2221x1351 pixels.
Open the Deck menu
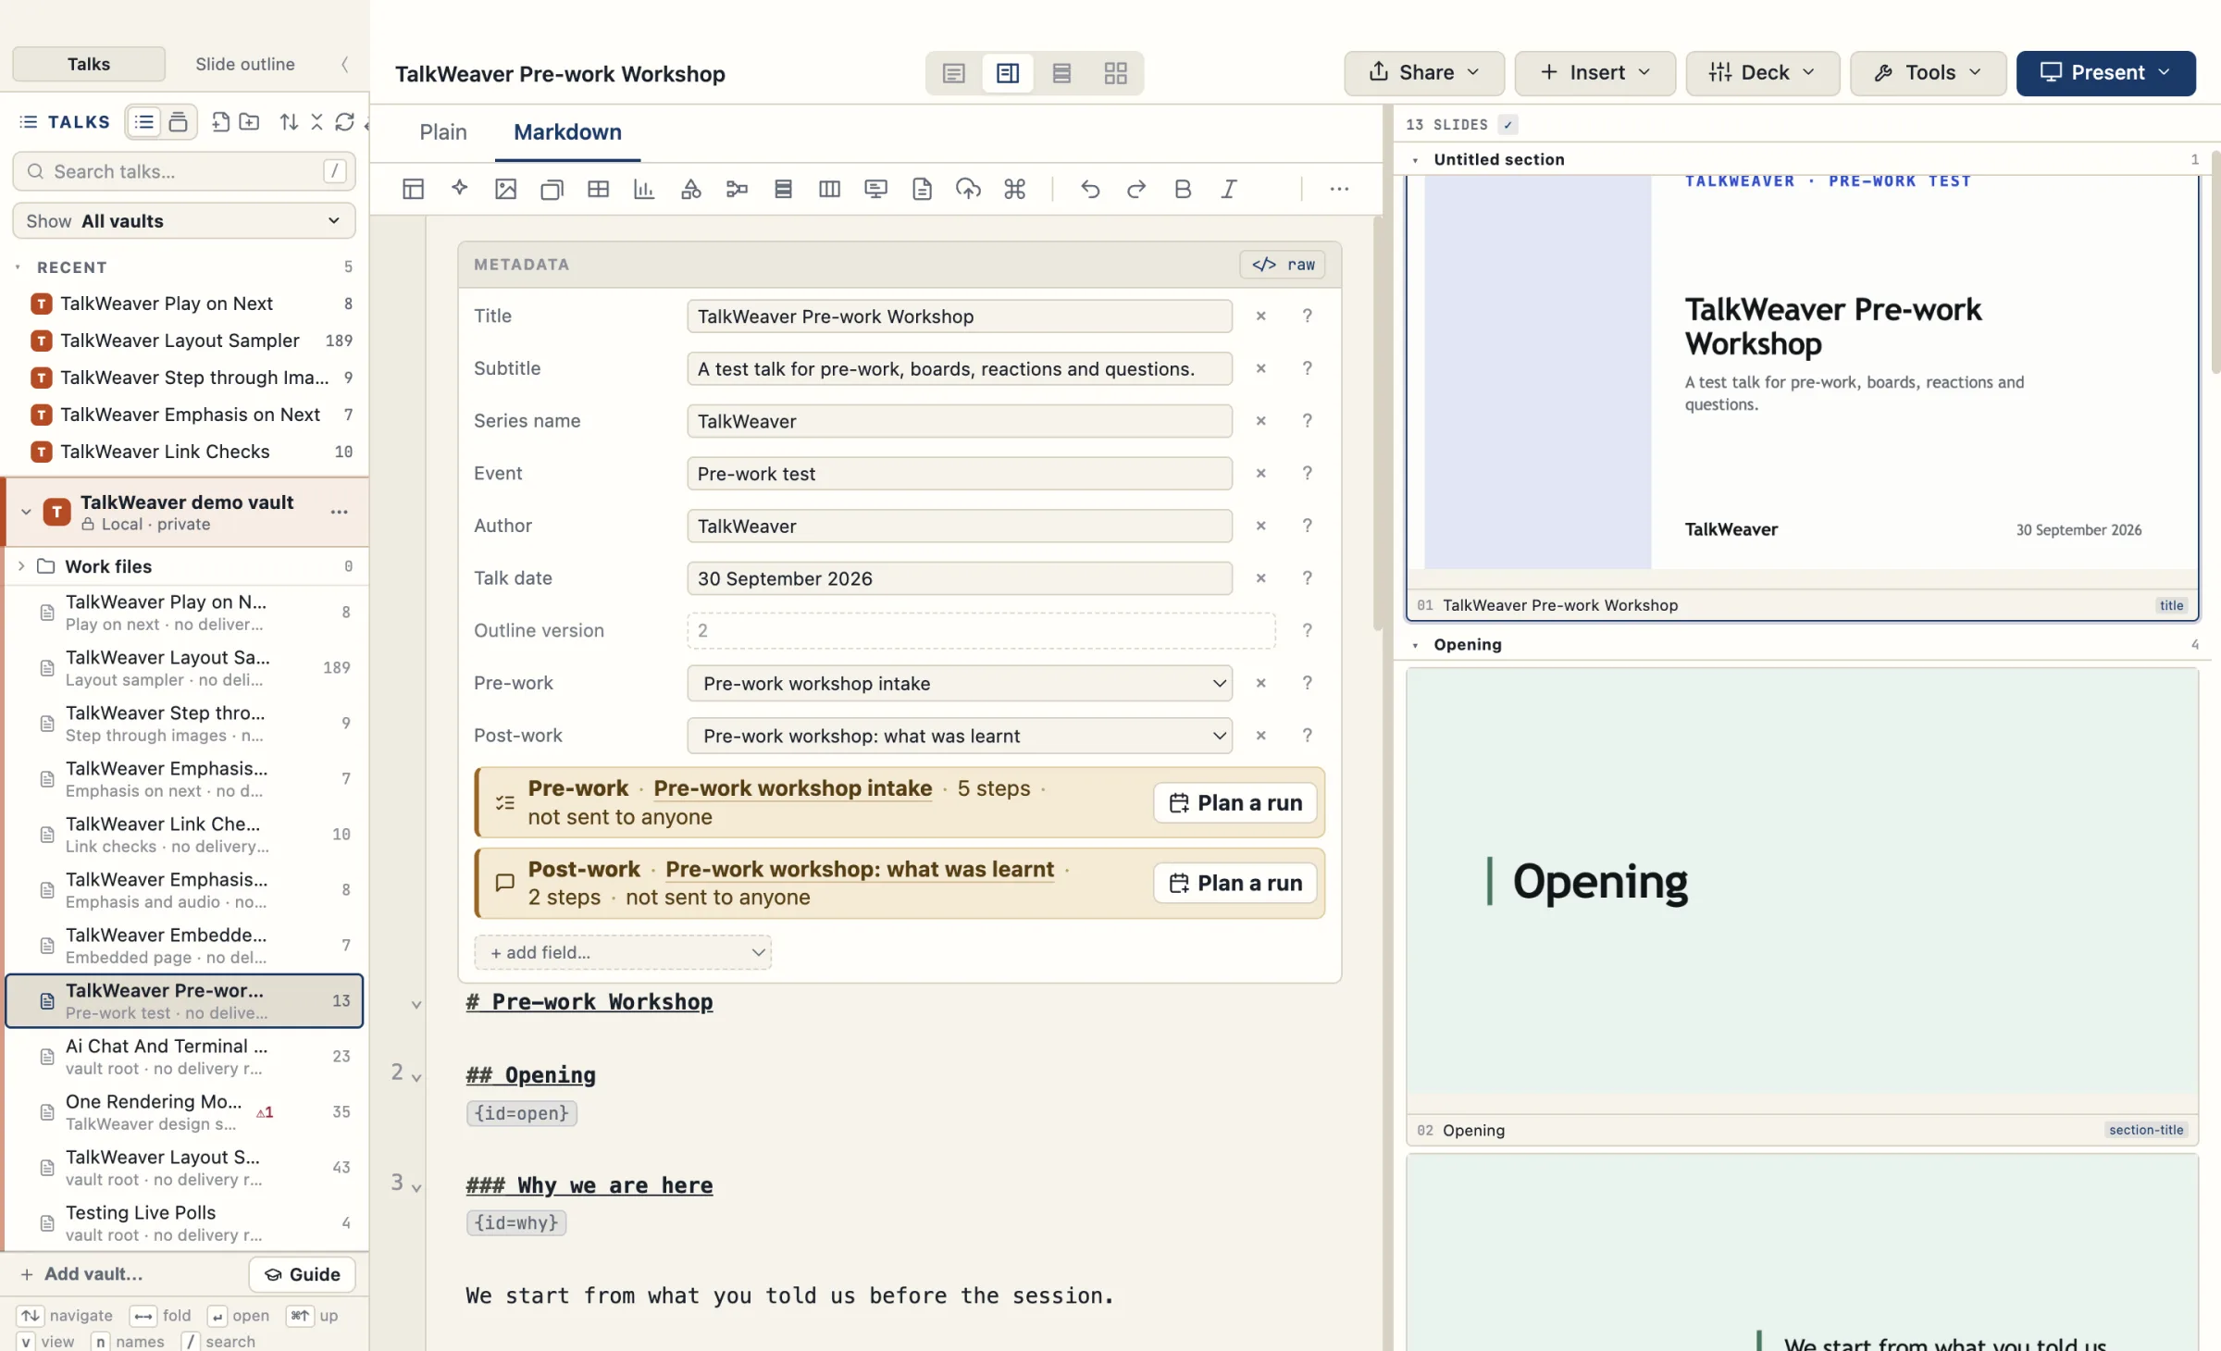point(1762,72)
